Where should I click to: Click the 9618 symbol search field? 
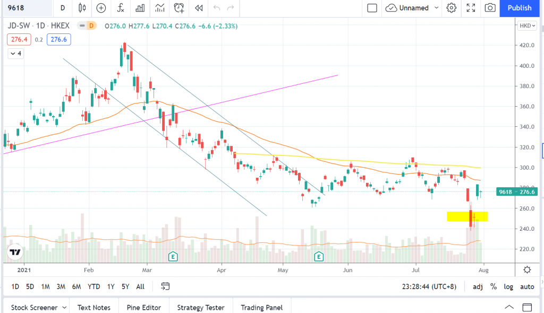click(x=27, y=8)
